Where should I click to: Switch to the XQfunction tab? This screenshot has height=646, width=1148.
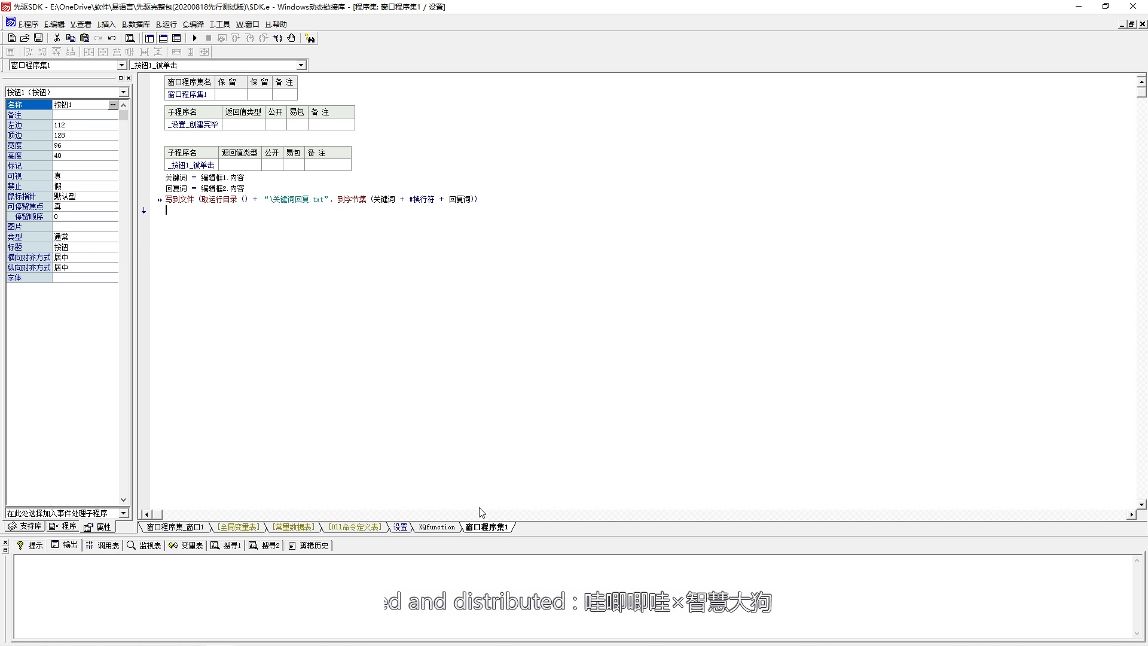coord(436,527)
